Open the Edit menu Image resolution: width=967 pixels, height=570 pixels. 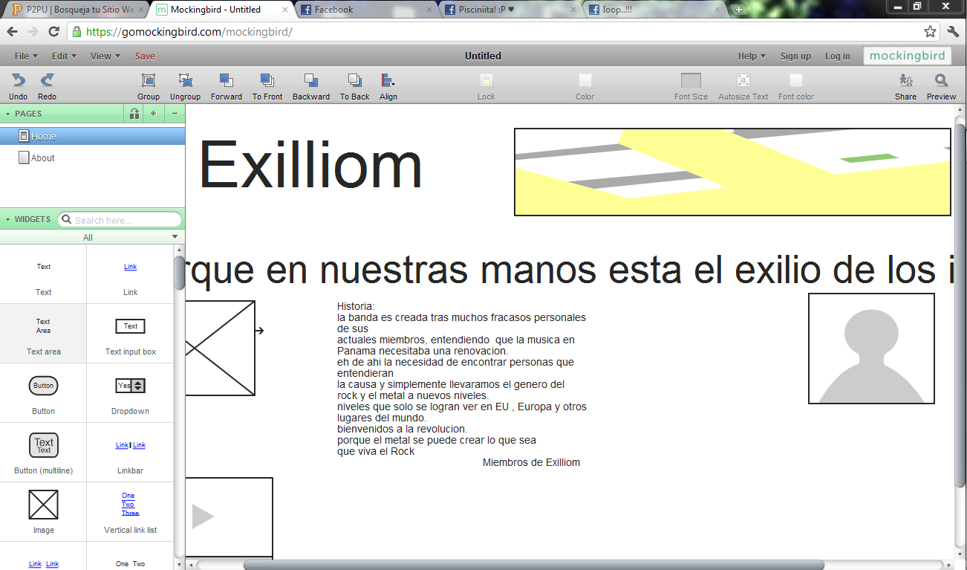tap(64, 56)
